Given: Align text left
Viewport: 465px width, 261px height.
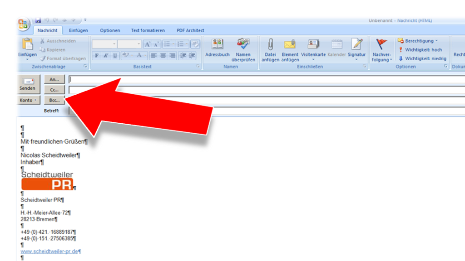Looking at the screenshot, I should (x=153, y=55).
